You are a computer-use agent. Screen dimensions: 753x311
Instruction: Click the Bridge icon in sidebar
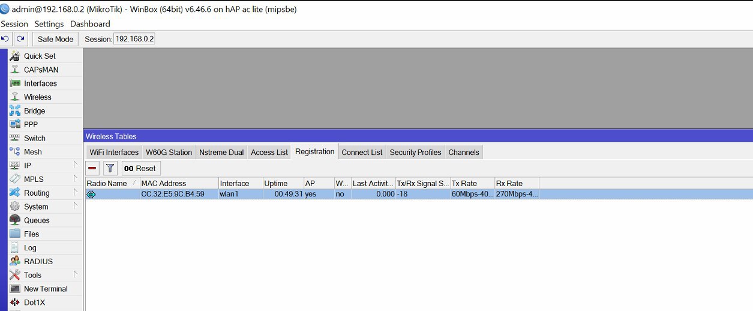pos(15,110)
